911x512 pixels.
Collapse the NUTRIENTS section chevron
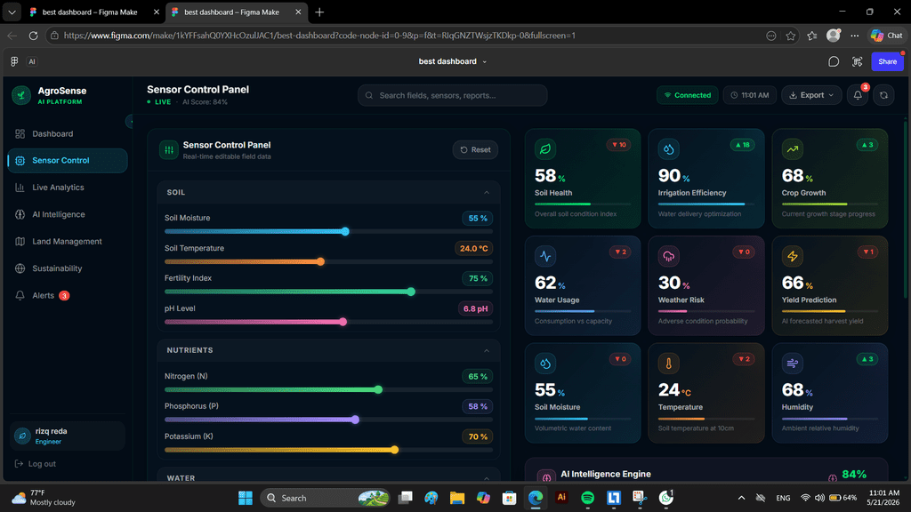pyautogui.click(x=487, y=350)
